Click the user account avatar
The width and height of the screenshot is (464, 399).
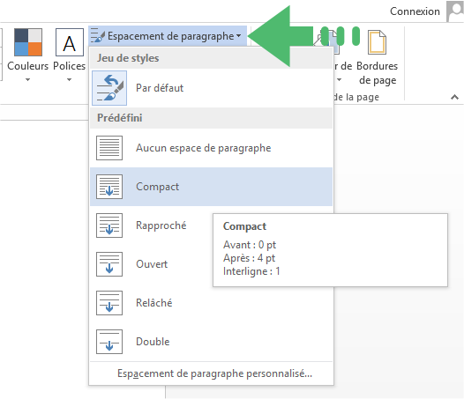(455, 11)
